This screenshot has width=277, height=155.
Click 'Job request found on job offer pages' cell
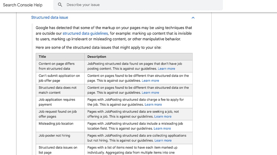pyautogui.click(x=60, y=114)
